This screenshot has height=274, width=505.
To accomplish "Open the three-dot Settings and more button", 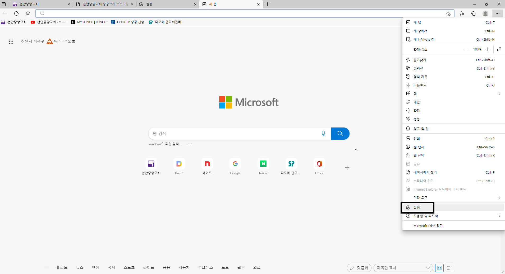I will tap(498, 13).
